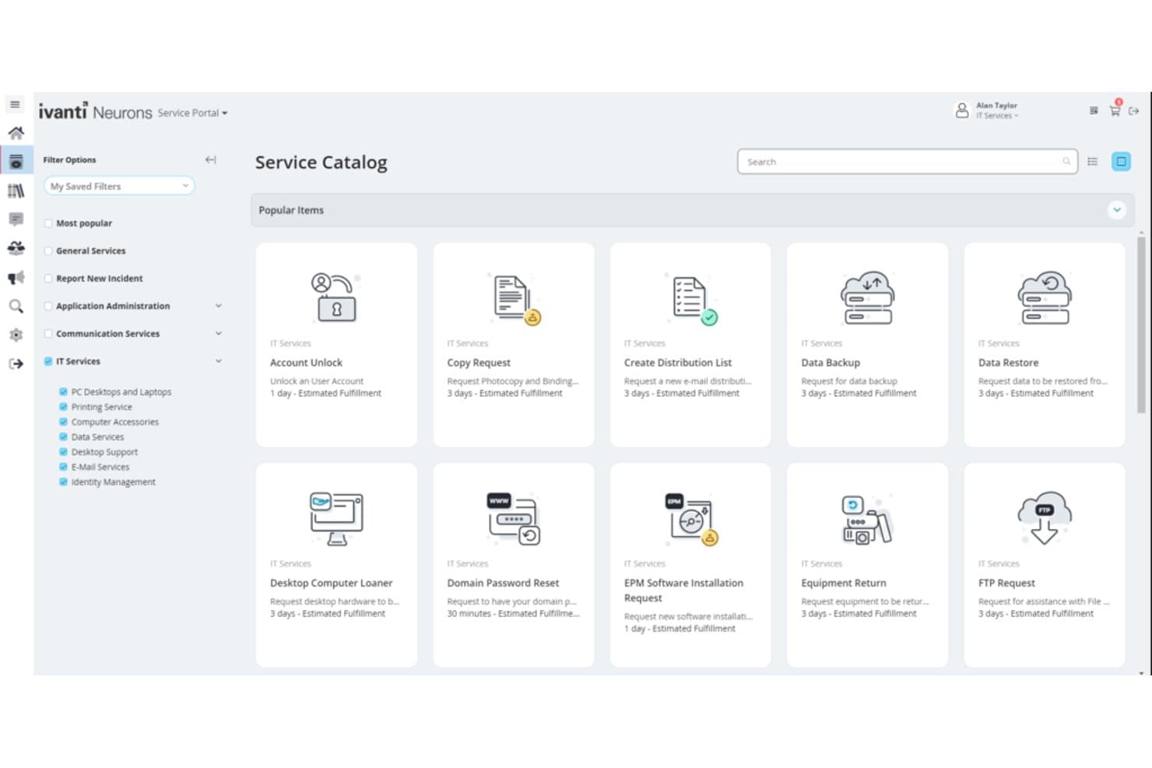Click the exit arrow sidebar icon

point(16,363)
